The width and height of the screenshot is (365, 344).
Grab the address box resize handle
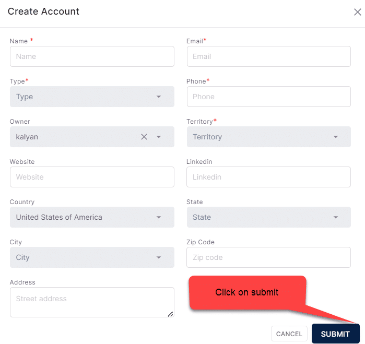(171, 314)
